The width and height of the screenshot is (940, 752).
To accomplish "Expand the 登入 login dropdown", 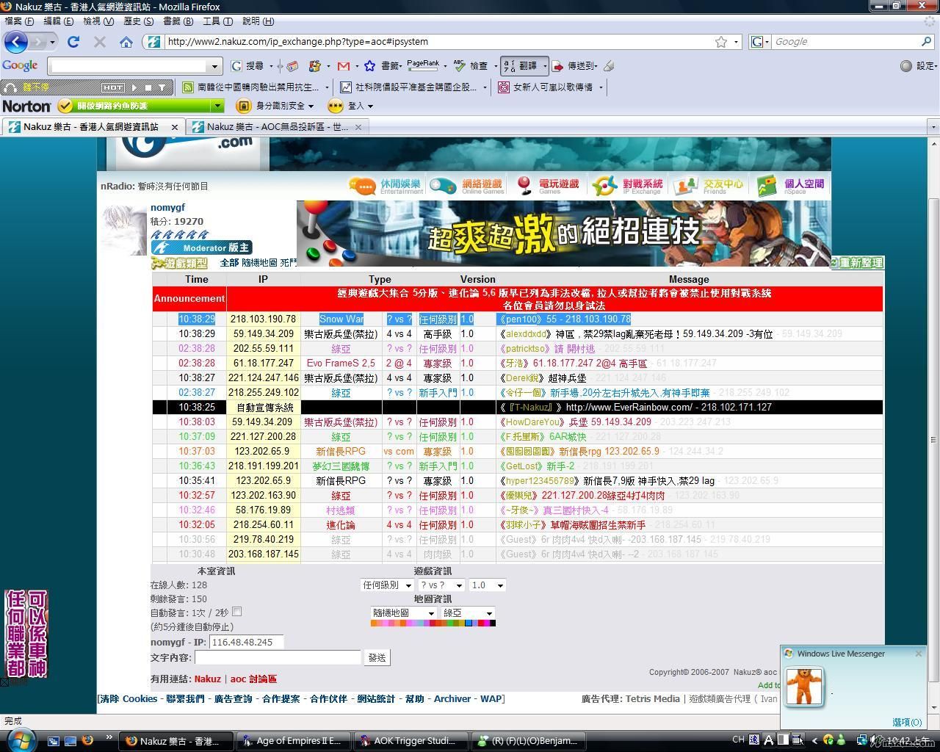I will 370,106.
